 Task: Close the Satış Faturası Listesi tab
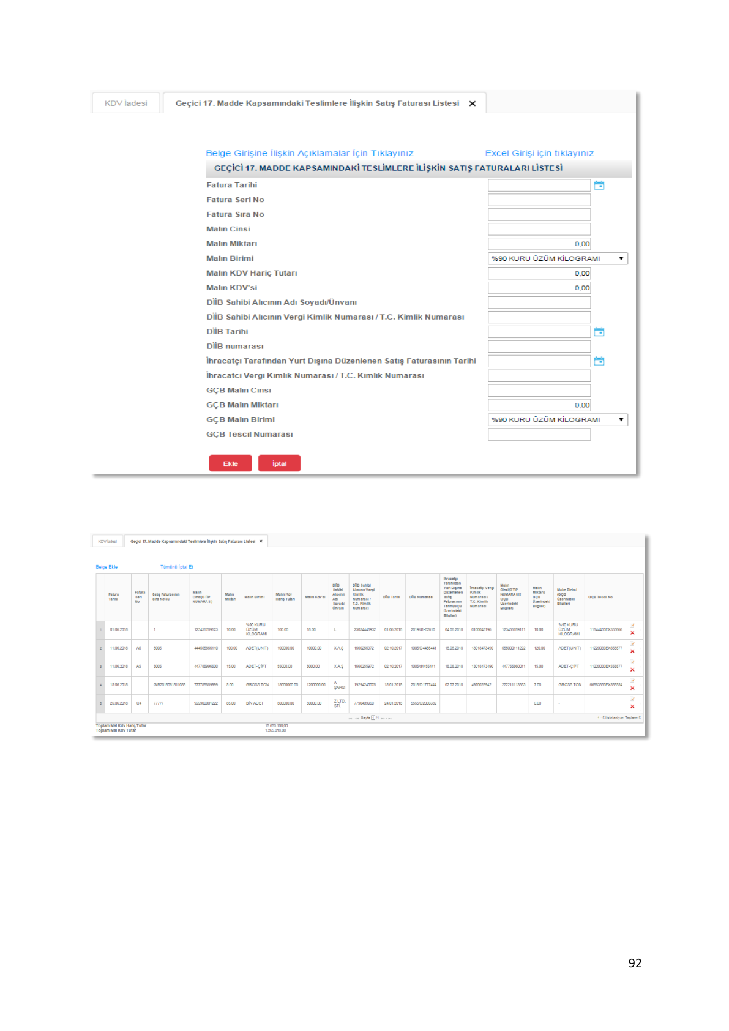point(472,103)
